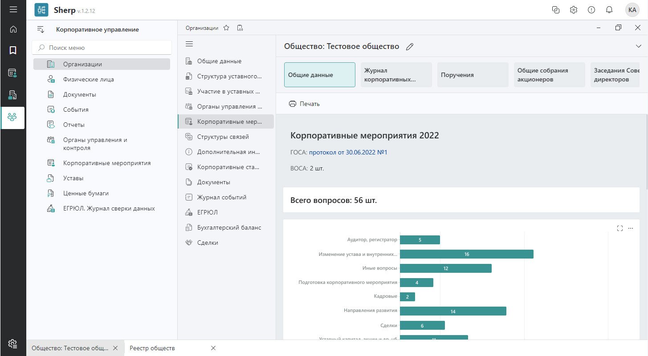Switch to the Поручения tab
648x356 pixels.
[472, 75]
